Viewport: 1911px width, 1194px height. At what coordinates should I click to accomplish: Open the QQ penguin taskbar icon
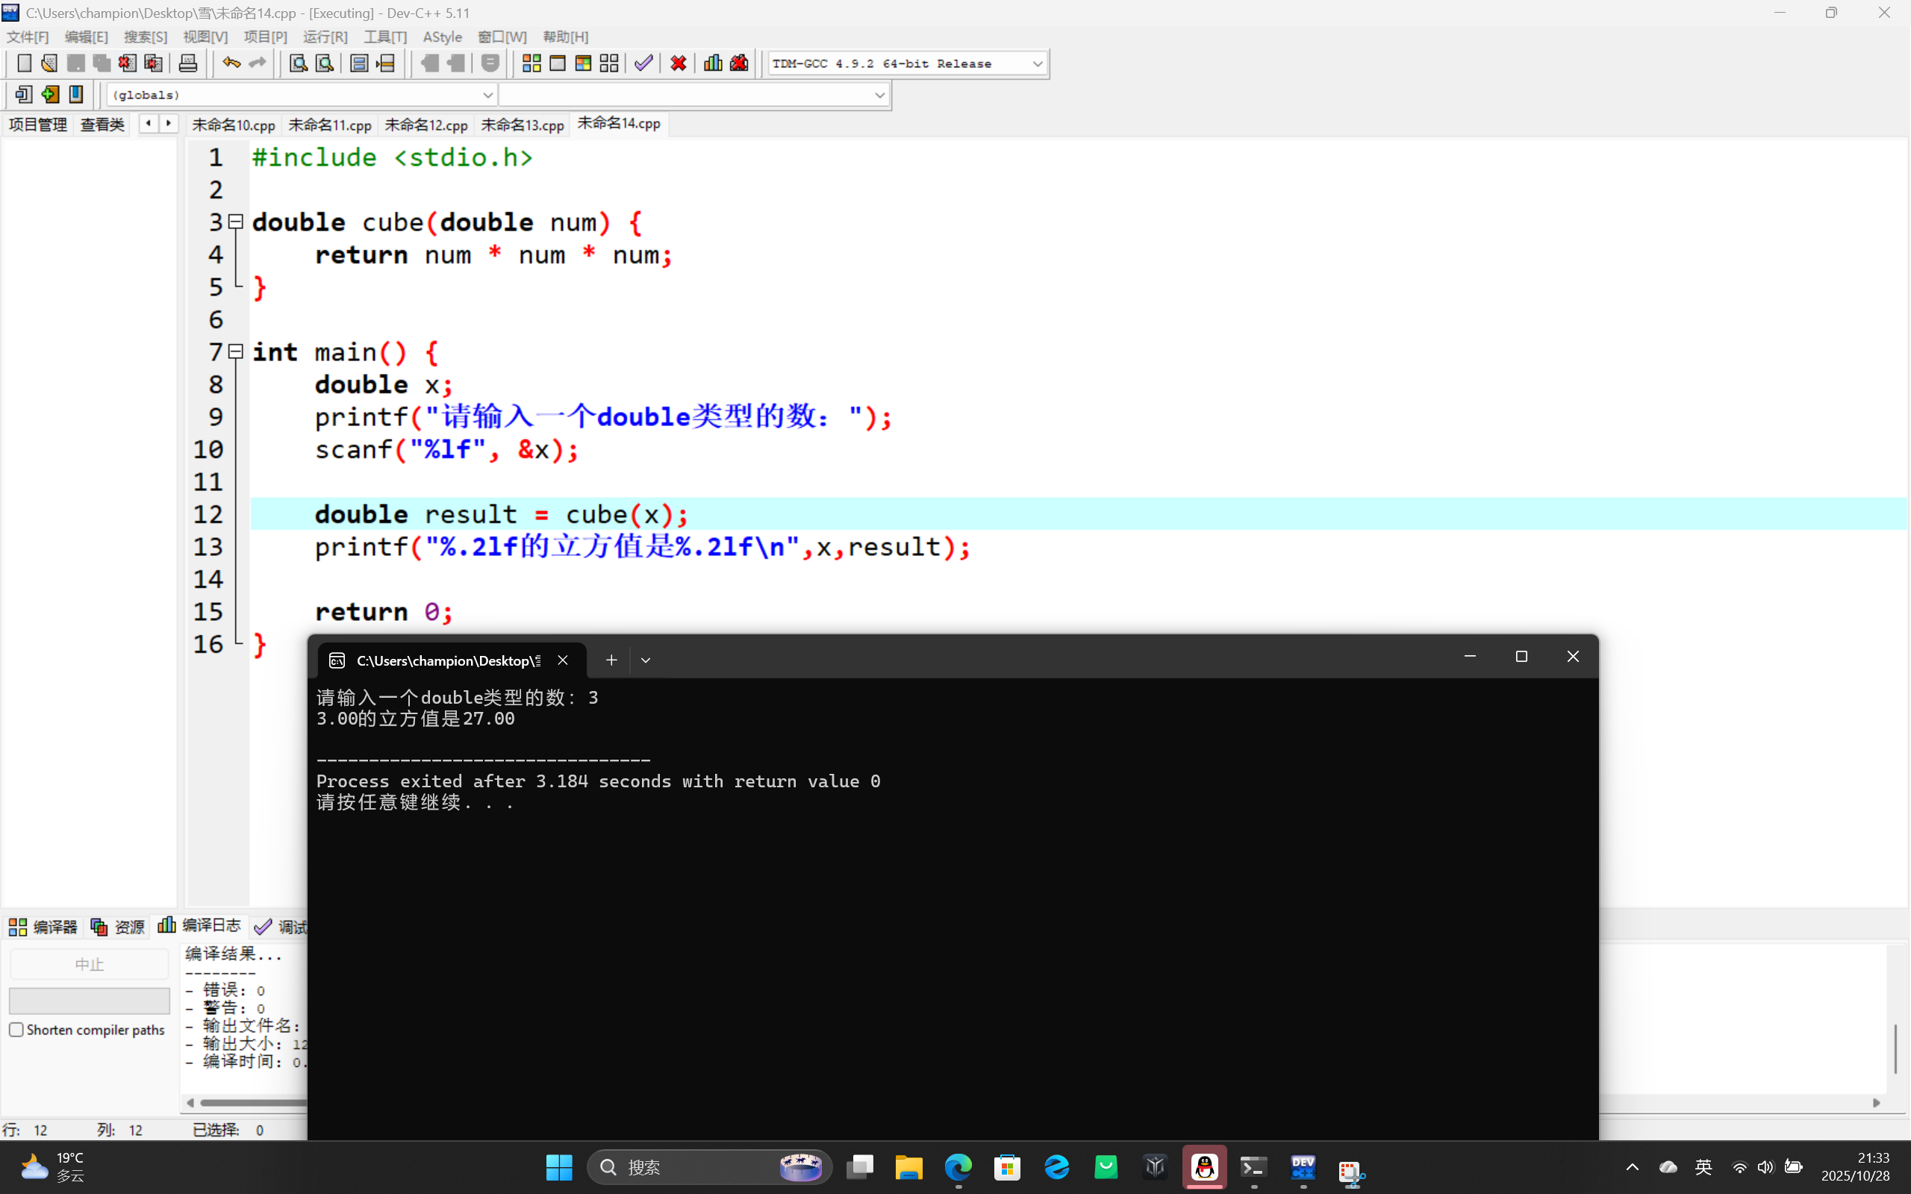(1204, 1167)
